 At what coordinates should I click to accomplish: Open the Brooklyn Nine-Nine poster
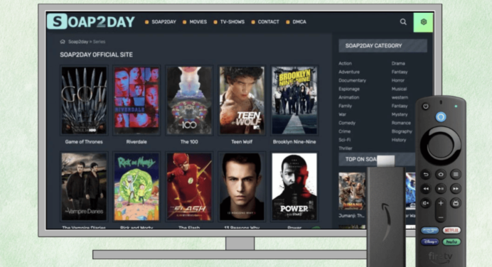pos(294,100)
